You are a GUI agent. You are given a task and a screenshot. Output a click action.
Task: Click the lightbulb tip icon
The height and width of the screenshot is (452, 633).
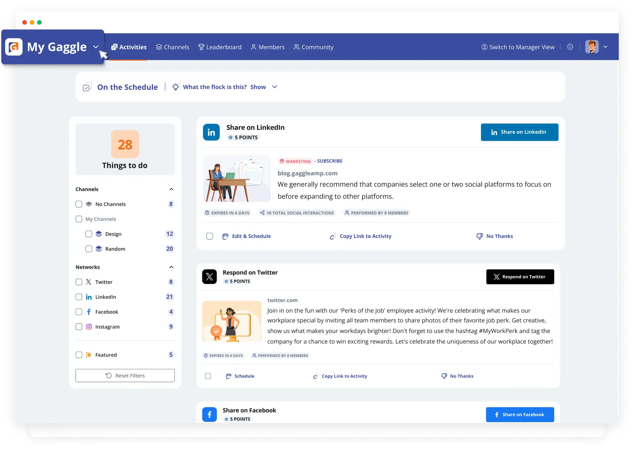pos(176,87)
